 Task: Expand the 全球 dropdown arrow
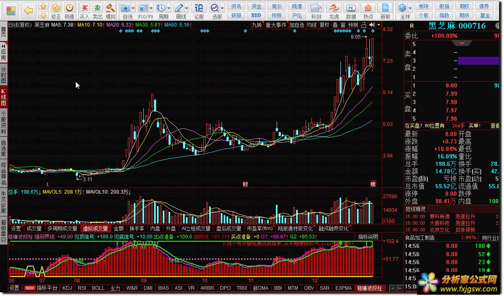(x=410, y=8)
